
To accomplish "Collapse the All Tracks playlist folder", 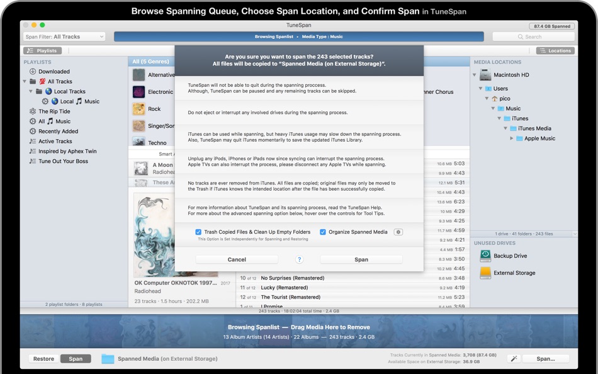I will click(x=25, y=81).
